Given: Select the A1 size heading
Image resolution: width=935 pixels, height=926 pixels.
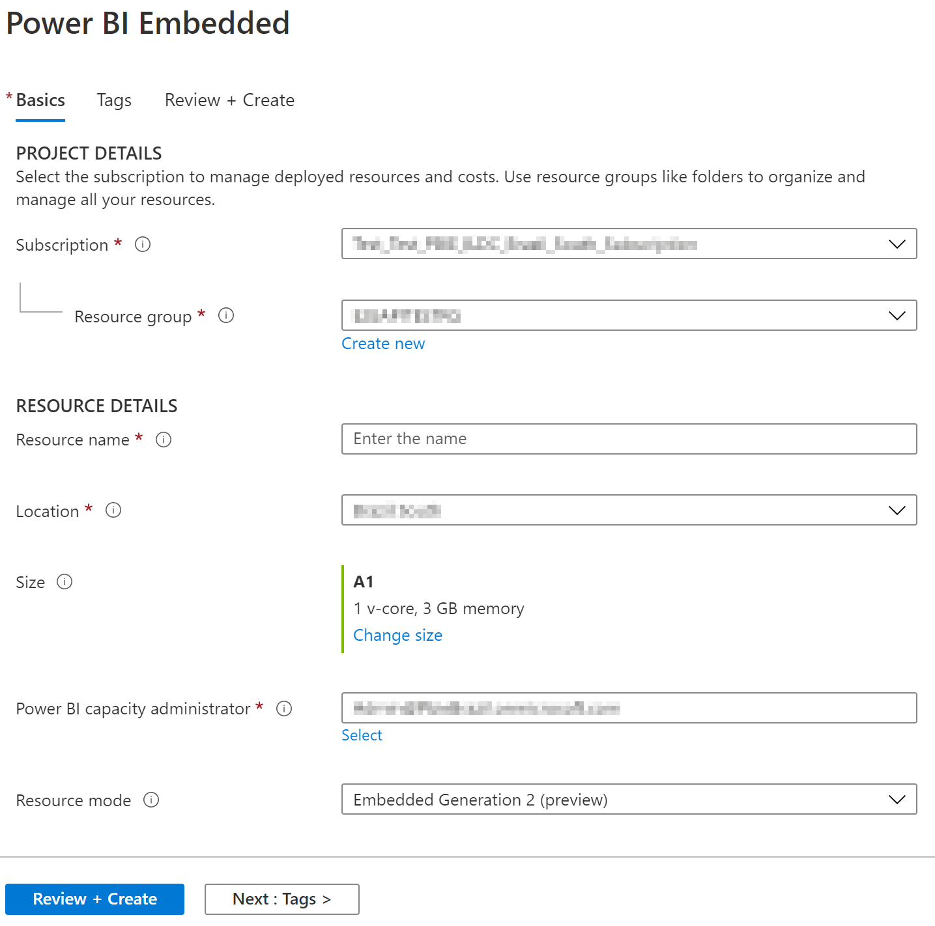Looking at the screenshot, I should (364, 582).
